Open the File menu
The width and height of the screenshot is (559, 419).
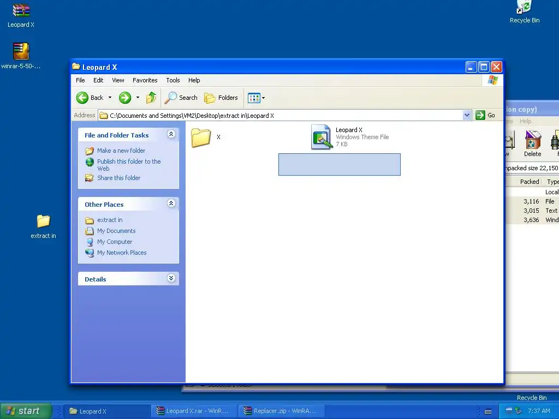click(80, 80)
